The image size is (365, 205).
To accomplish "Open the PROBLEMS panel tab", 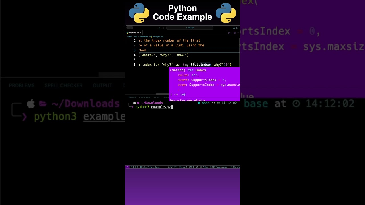I will pyautogui.click(x=132, y=97).
